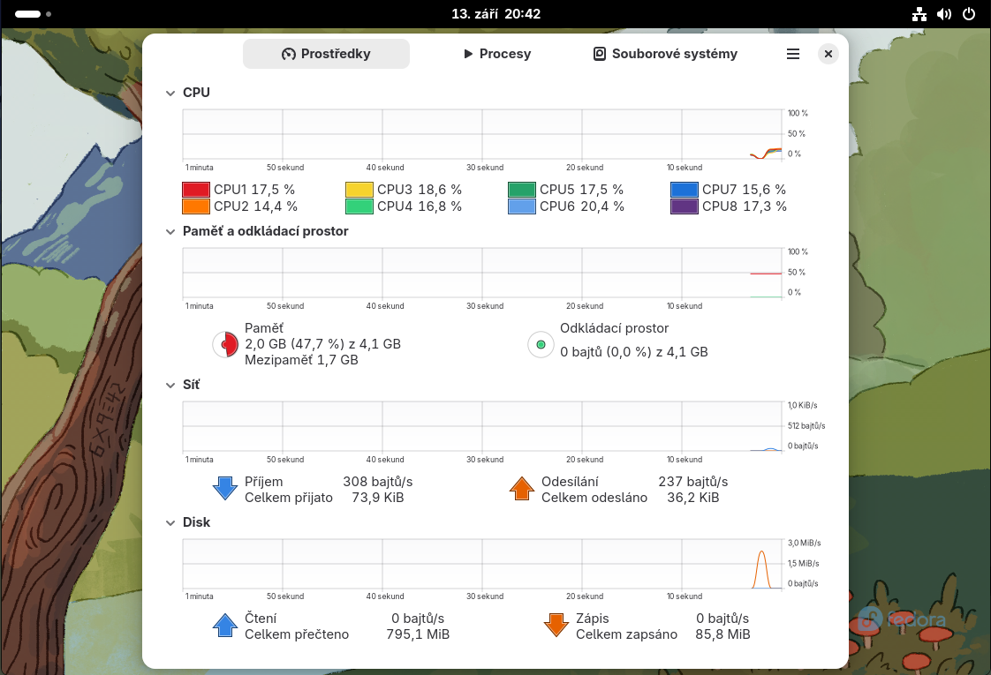
Task: Change the CPU2 orange color swatch
Action: 196,206
